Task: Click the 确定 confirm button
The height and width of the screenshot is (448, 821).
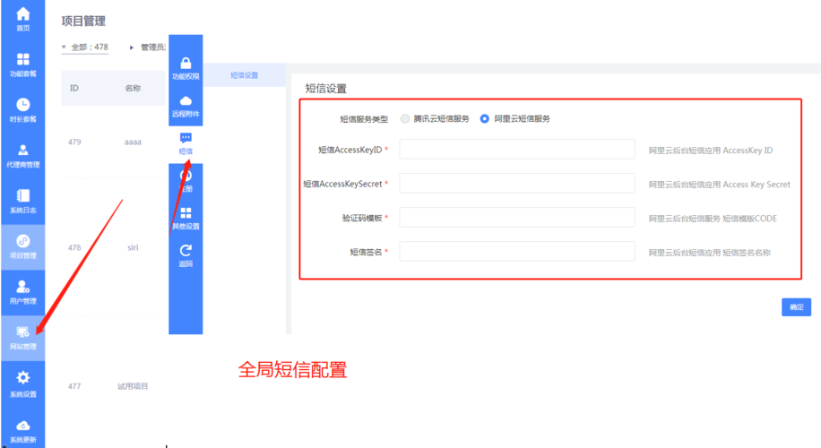Action: coord(796,307)
